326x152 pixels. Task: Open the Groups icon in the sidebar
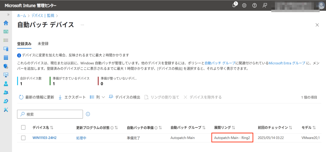coord(6,92)
